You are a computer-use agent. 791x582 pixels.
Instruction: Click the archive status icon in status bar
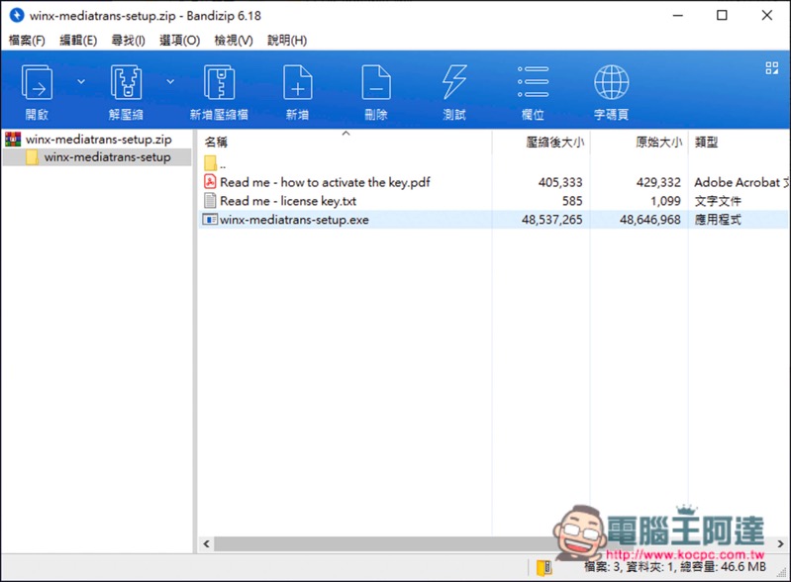(x=544, y=567)
